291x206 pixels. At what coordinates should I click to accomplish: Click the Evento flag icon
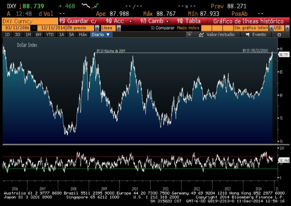247,34
